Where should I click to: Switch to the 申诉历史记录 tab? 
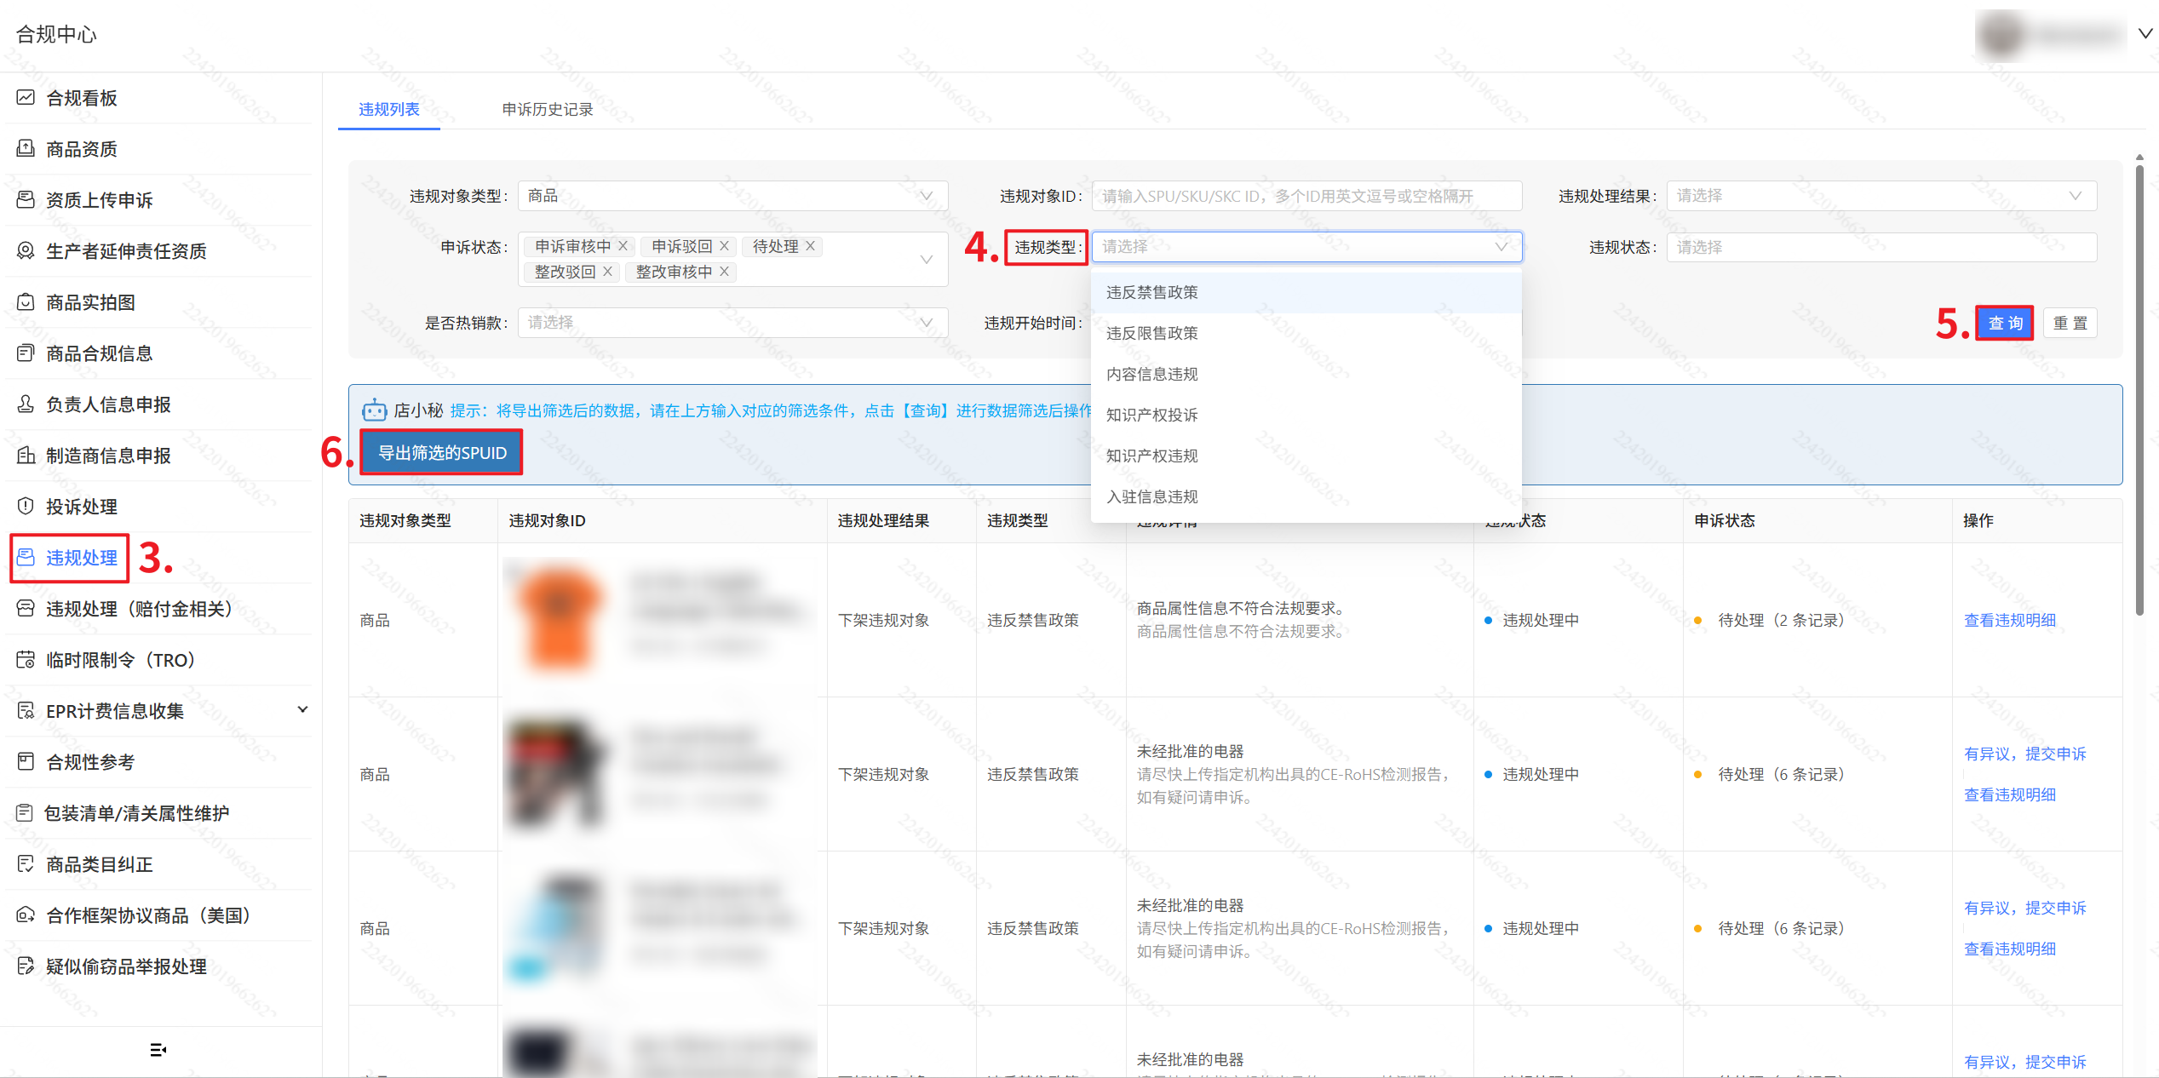click(x=548, y=109)
